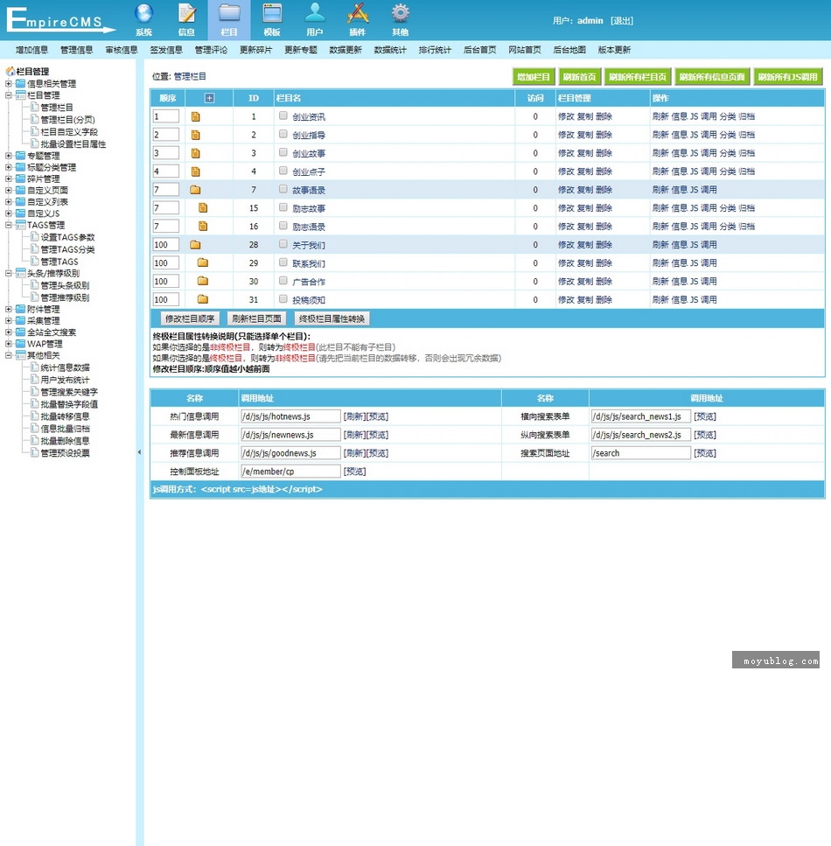
Task: Open the 模板 window icon section
Action: pos(272,19)
